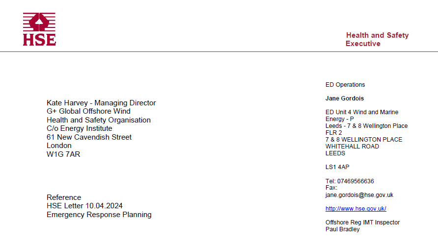438x246 pixels.
Task: Click the C/o Energy Institute line
Action: [x=80, y=128]
